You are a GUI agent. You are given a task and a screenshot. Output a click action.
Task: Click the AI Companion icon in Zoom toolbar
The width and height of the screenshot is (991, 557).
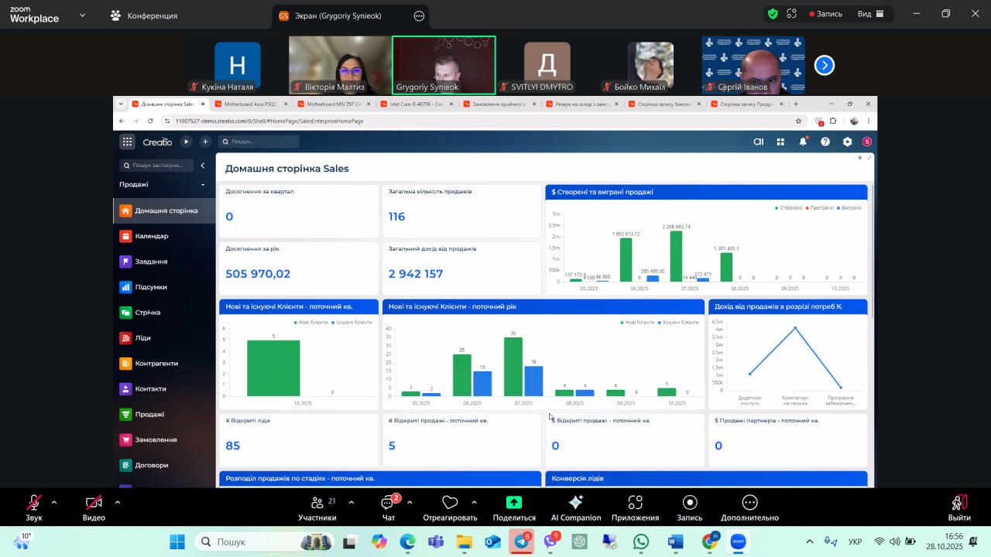575,503
